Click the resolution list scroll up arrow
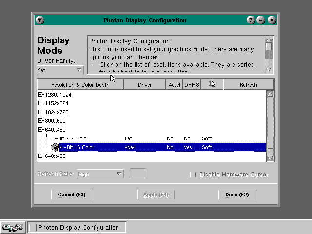The width and height of the screenshot is (312, 234). pyautogui.click(x=270, y=94)
